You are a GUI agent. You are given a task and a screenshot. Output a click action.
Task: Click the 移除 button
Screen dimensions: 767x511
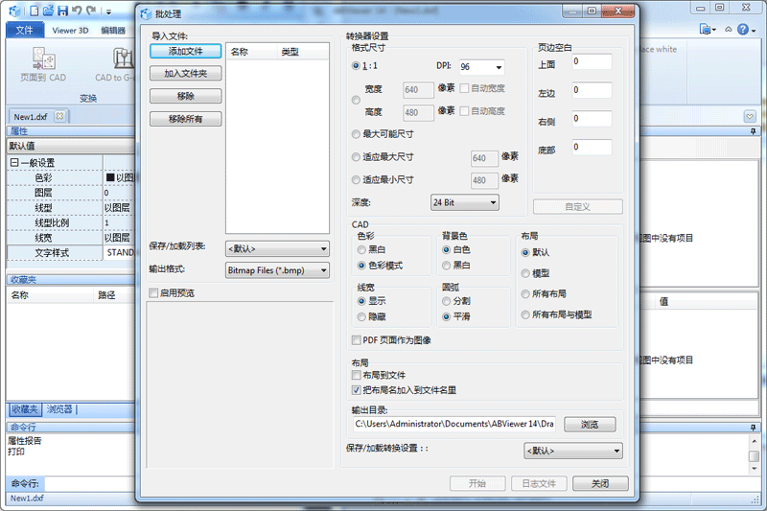[186, 96]
